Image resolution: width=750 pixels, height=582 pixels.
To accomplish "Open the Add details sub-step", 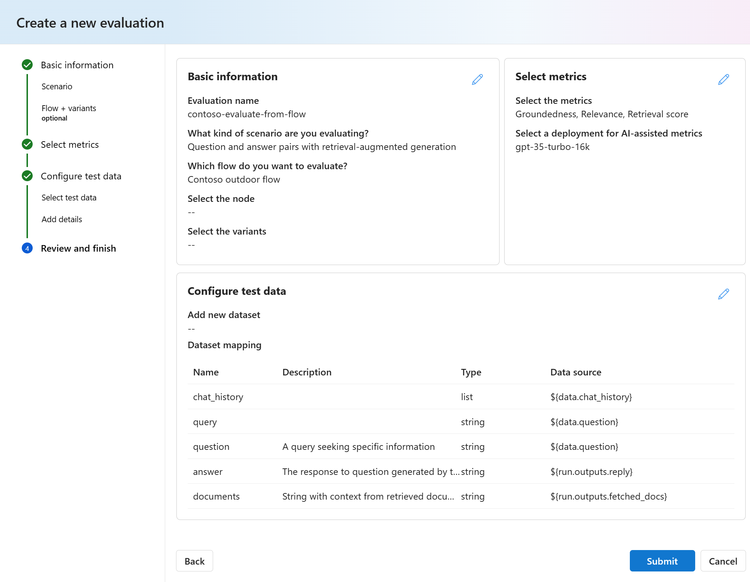I will (x=62, y=219).
